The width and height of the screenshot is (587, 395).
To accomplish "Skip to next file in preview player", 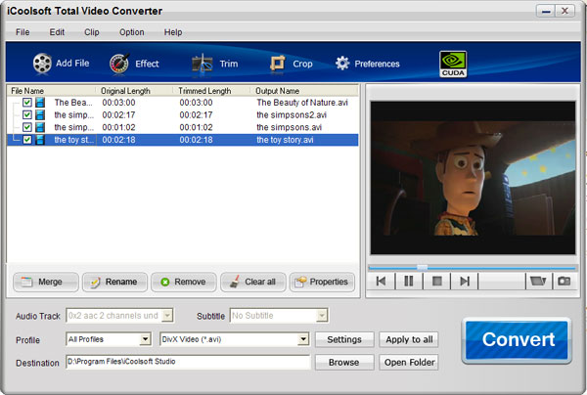I will [x=465, y=281].
